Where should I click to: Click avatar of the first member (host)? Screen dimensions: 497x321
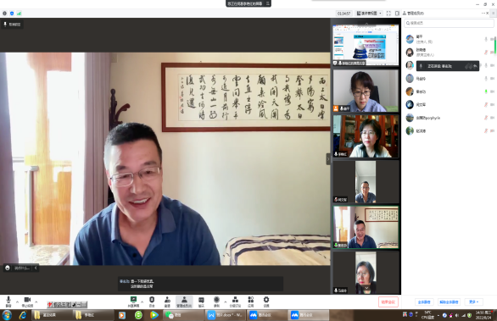[x=410, y=39]
